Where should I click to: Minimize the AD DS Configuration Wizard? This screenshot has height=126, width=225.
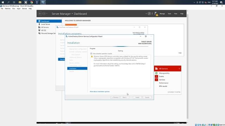click(141, 36)
